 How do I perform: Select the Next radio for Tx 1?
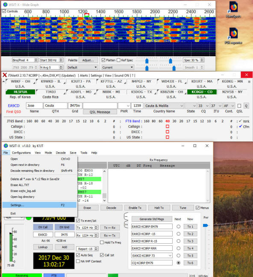pyautogui.click(x=179, y=227)
